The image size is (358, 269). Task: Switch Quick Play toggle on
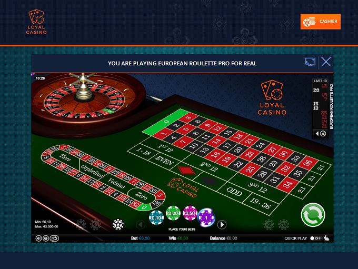pyautogui.click(x=315, y=238)
